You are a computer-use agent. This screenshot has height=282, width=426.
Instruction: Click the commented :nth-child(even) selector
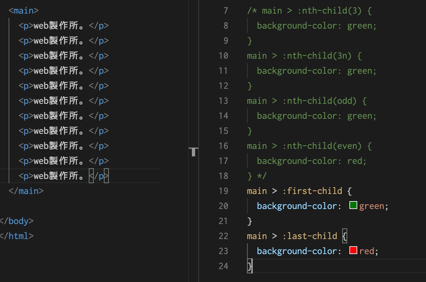point(322,146)
